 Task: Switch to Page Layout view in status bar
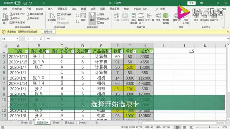point(184,127)
